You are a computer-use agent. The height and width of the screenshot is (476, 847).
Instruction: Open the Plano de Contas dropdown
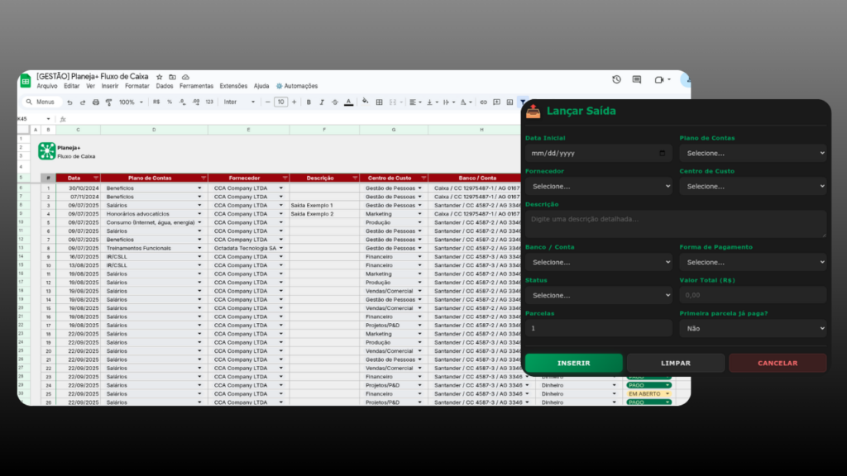[752, 153]
